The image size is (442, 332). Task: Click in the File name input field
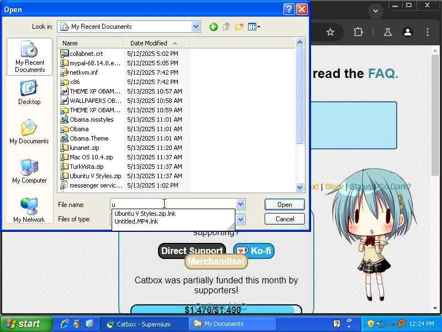173,204
